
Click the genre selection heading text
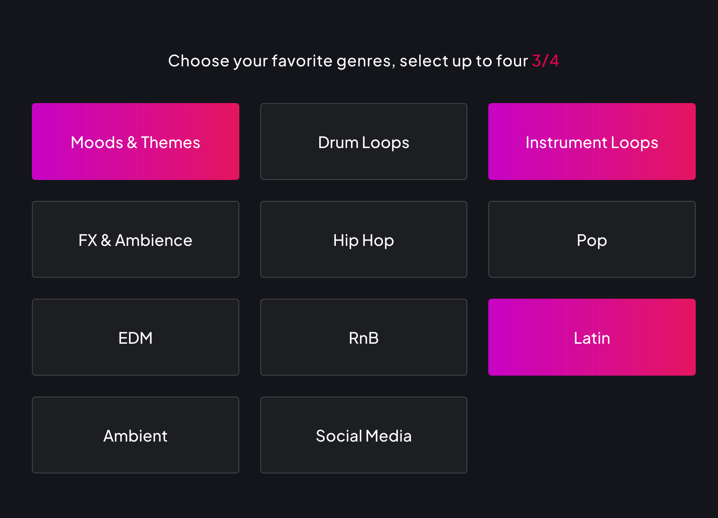pos(349,61)
